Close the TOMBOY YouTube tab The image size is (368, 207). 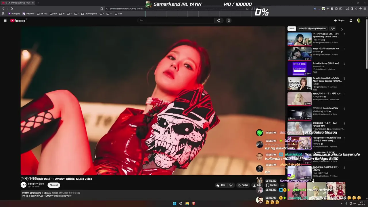[x=33, y=3]
